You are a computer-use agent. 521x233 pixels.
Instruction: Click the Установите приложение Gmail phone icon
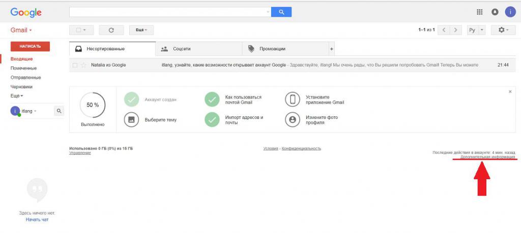click(293, 99)
